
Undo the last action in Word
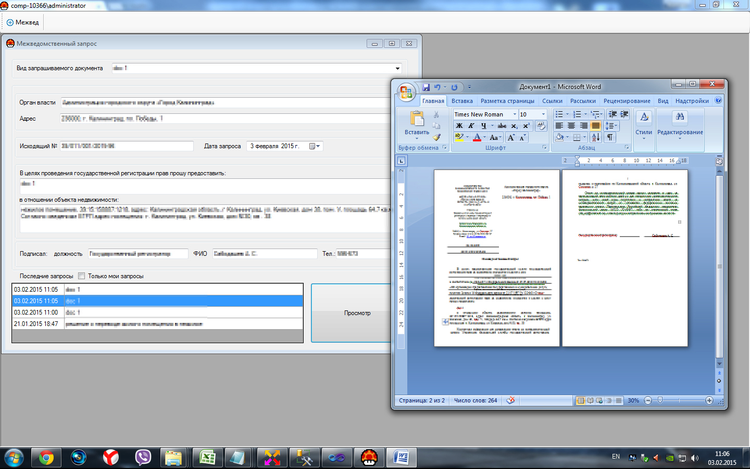[438, 87]
